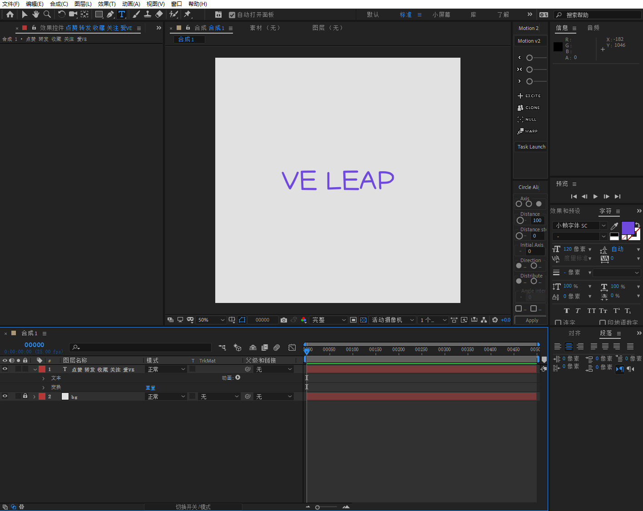This screenshot has height=511, width=643.
Task: Select the Horizontal Type tool
Action: coord(122,15)
